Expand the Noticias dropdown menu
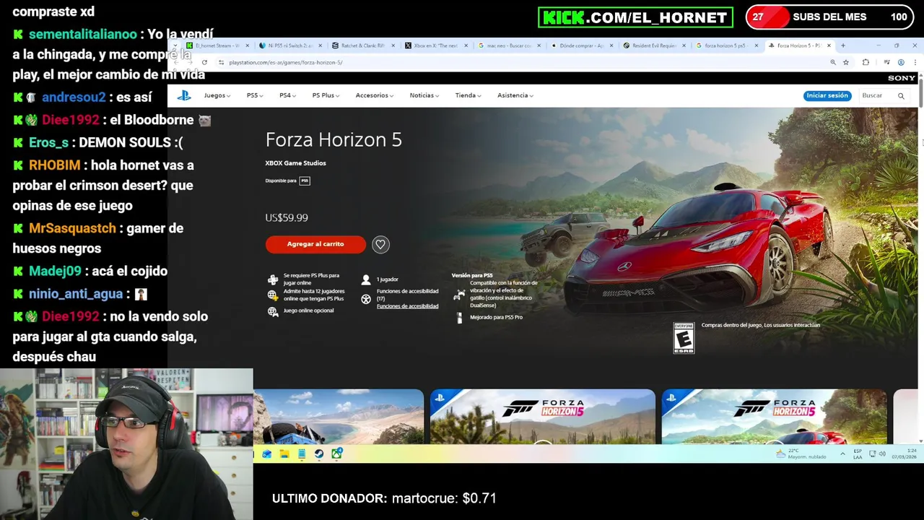Image resolution: width=924 pixels, height=520 pixels. [x=424, y=95]
